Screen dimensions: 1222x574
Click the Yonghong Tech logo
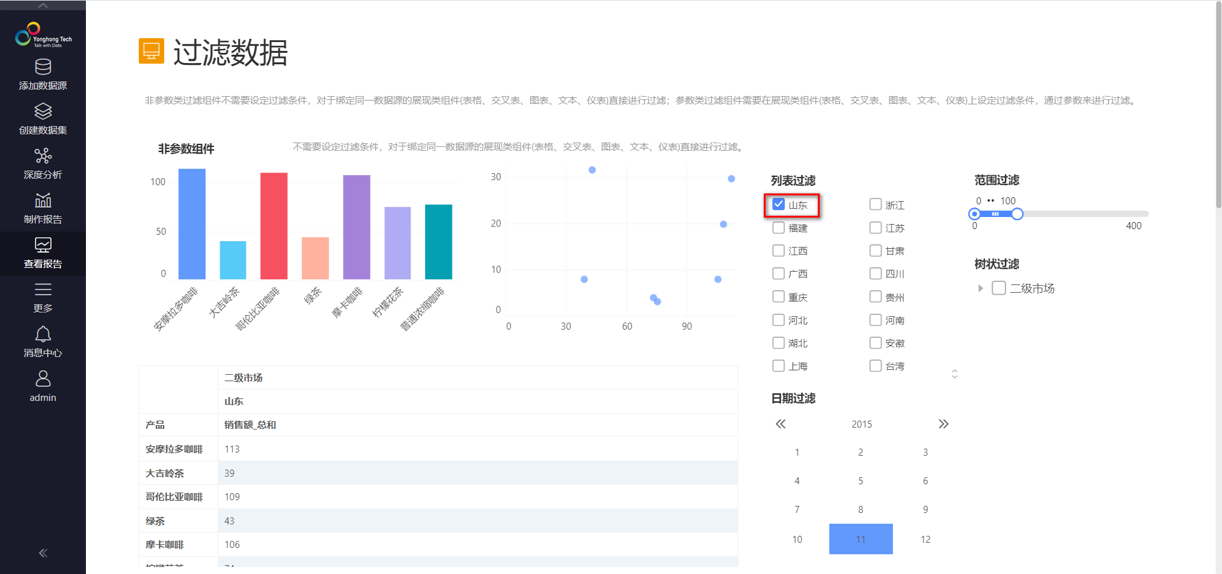point(43,35)
